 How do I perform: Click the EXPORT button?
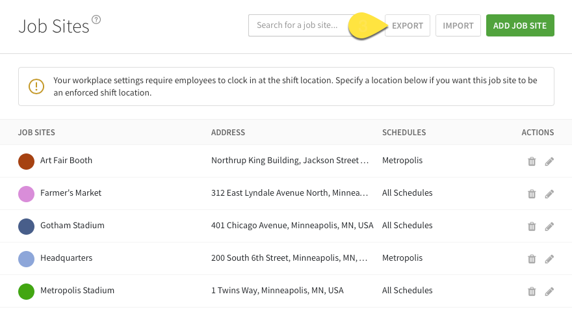tap(408, 25)
